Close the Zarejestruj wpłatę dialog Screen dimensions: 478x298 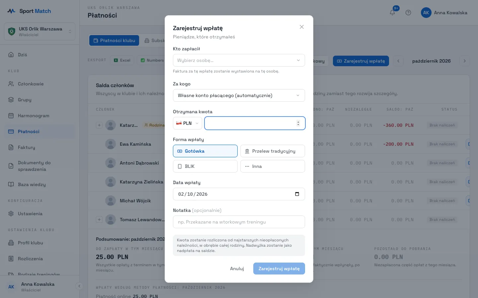pos(301,27)
